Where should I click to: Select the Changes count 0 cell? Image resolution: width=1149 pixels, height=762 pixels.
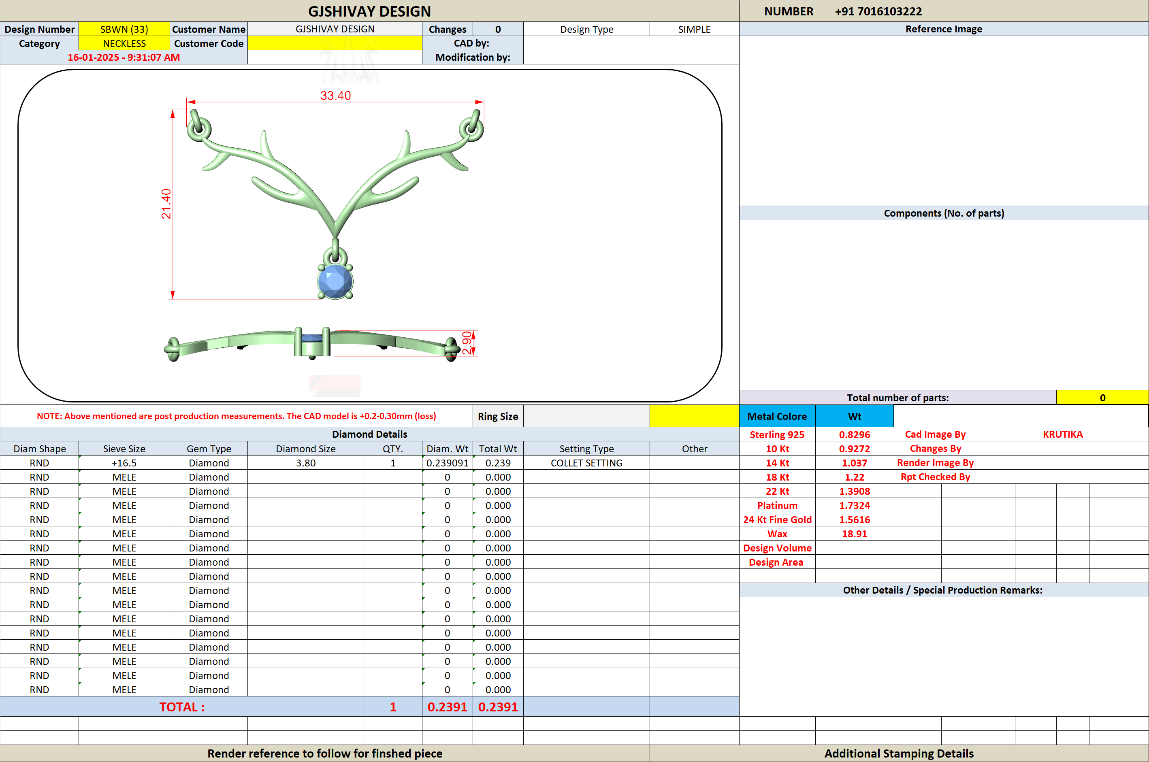pyautogui.click(x=498, y=29)
